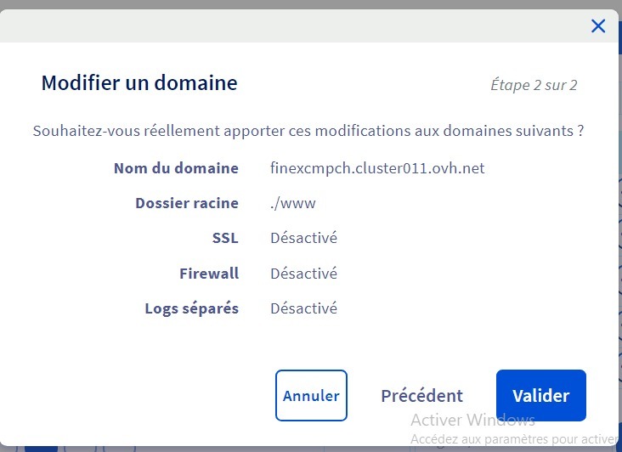Click the "Dossier racine" label

187,203
